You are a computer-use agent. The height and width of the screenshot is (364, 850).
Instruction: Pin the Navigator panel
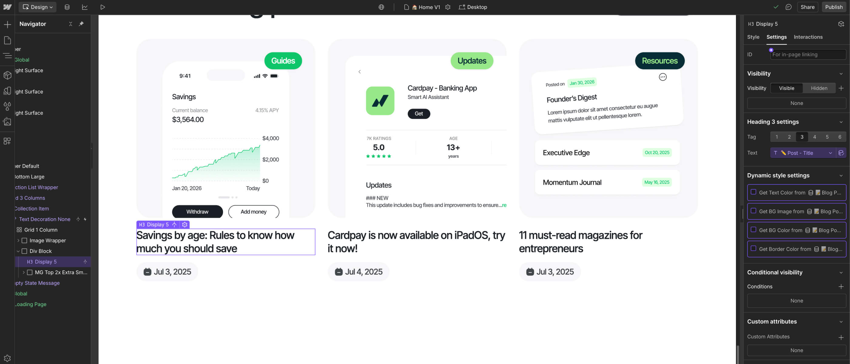coord(81,24)
